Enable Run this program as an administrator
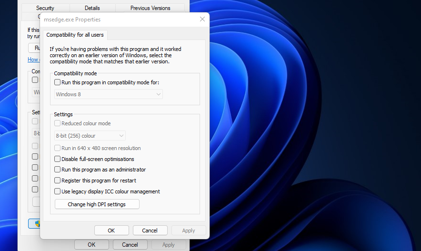 (57, 170)
